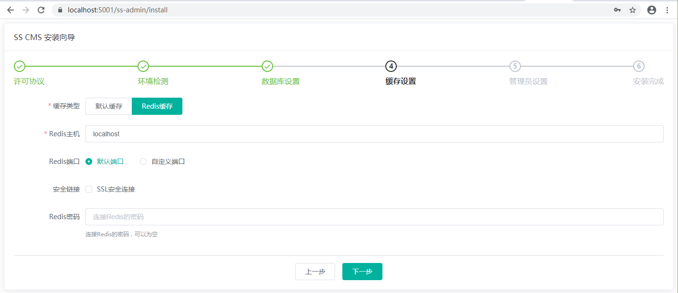The width and height of the screenshot is (678, 293).
Task: Click the hint text 连接Redis的密码，可以为空
Action: click(x=122, y=234)
